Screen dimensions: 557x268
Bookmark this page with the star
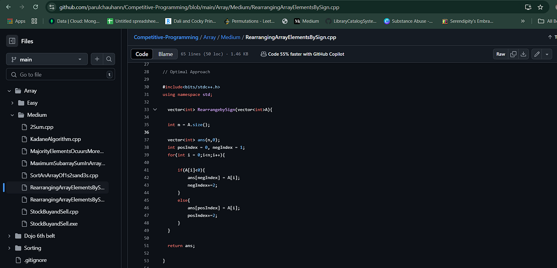pyautogui.click(x=540, y=7)
